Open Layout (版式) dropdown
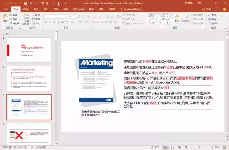 pos(36,15)
